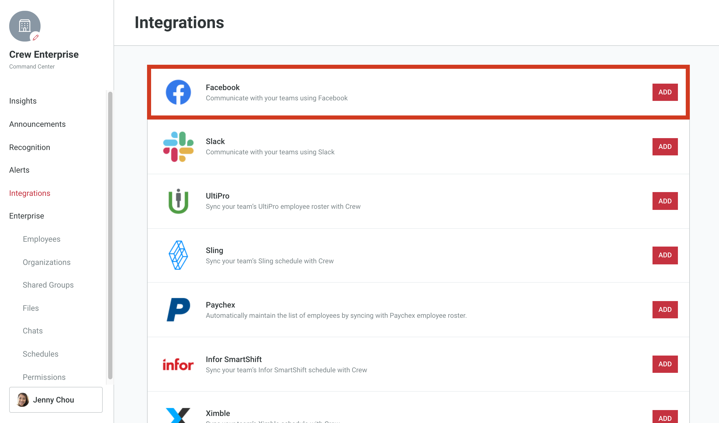The image size is (719, 423).
Task: Edit organization avatar with pencil icon
Action: pyautogui.click(x=35, y=37)
